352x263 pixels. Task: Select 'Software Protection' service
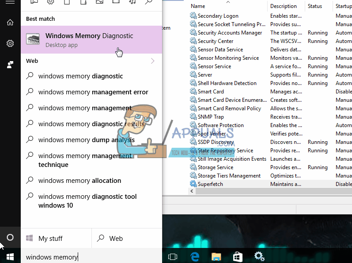pyautogui.click(x=270, y=125)
